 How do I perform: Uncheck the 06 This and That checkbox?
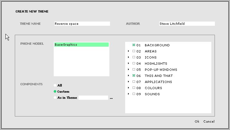tap(134, 76)
